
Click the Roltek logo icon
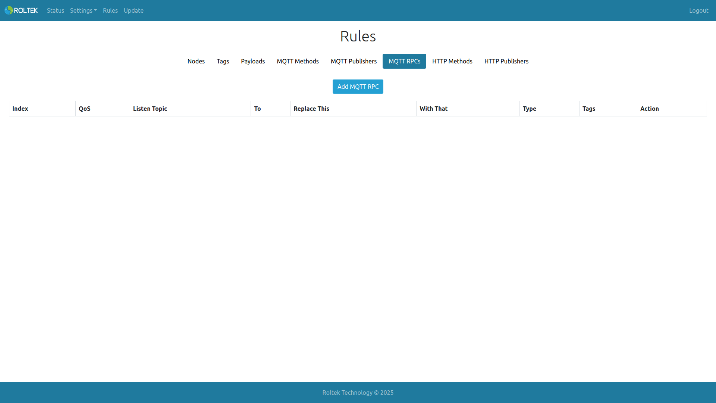(x=21, y=10)
